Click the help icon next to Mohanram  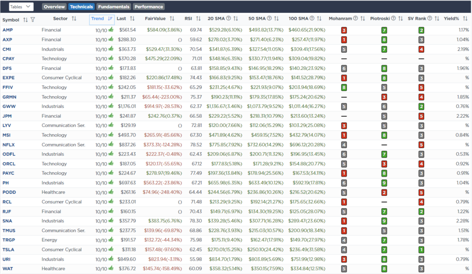355,19
